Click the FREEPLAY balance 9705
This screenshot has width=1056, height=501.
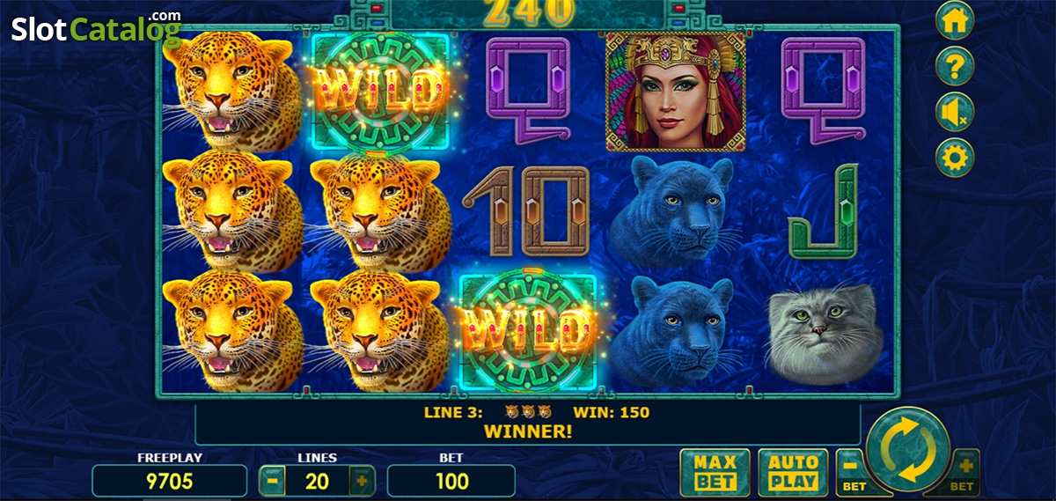coord(170,482)
